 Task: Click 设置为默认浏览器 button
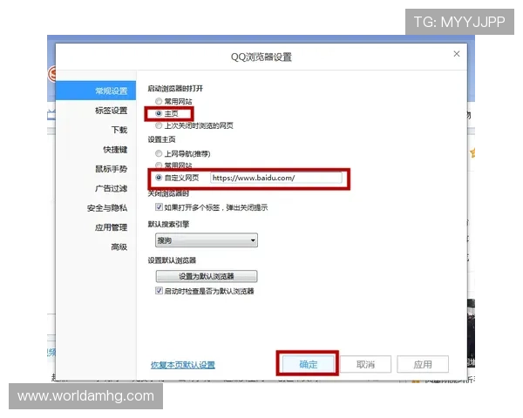coord(207,276)
